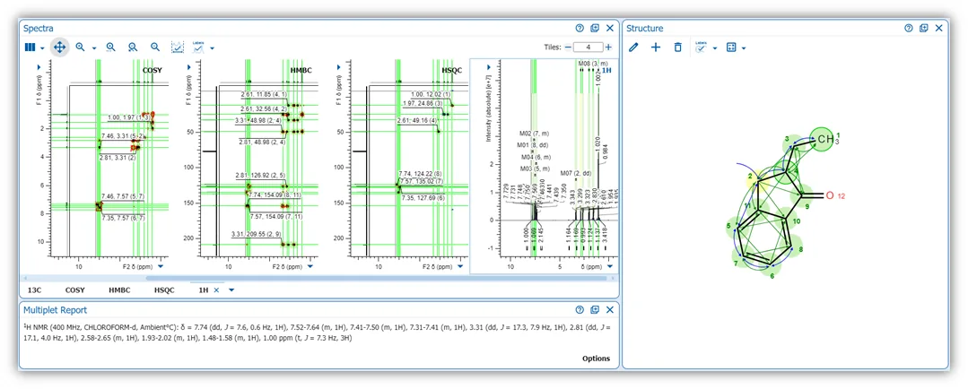This screenshot has width=968, height=389.
Task: Toggle Labels in Structure toolbar
Action: click(701, 47)
